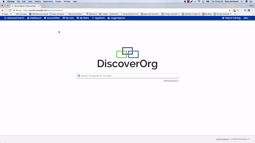Open the Help menu in the menu bar
This screenshot has height=143, width=255.
pos(75,1)
